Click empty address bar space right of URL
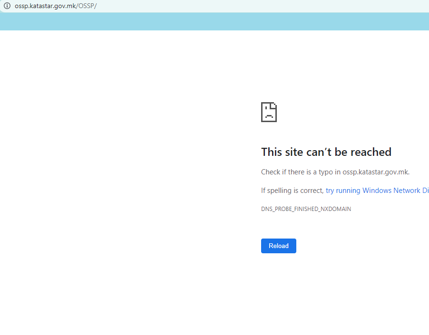Image resolution: width=429 pixels, height=335 pixels. pos(262,6)
